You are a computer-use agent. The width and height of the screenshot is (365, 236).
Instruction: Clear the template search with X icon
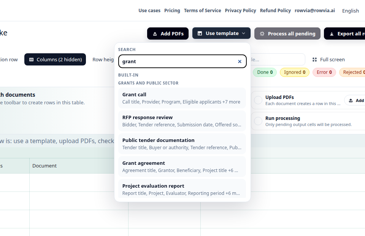click(240, 62)
